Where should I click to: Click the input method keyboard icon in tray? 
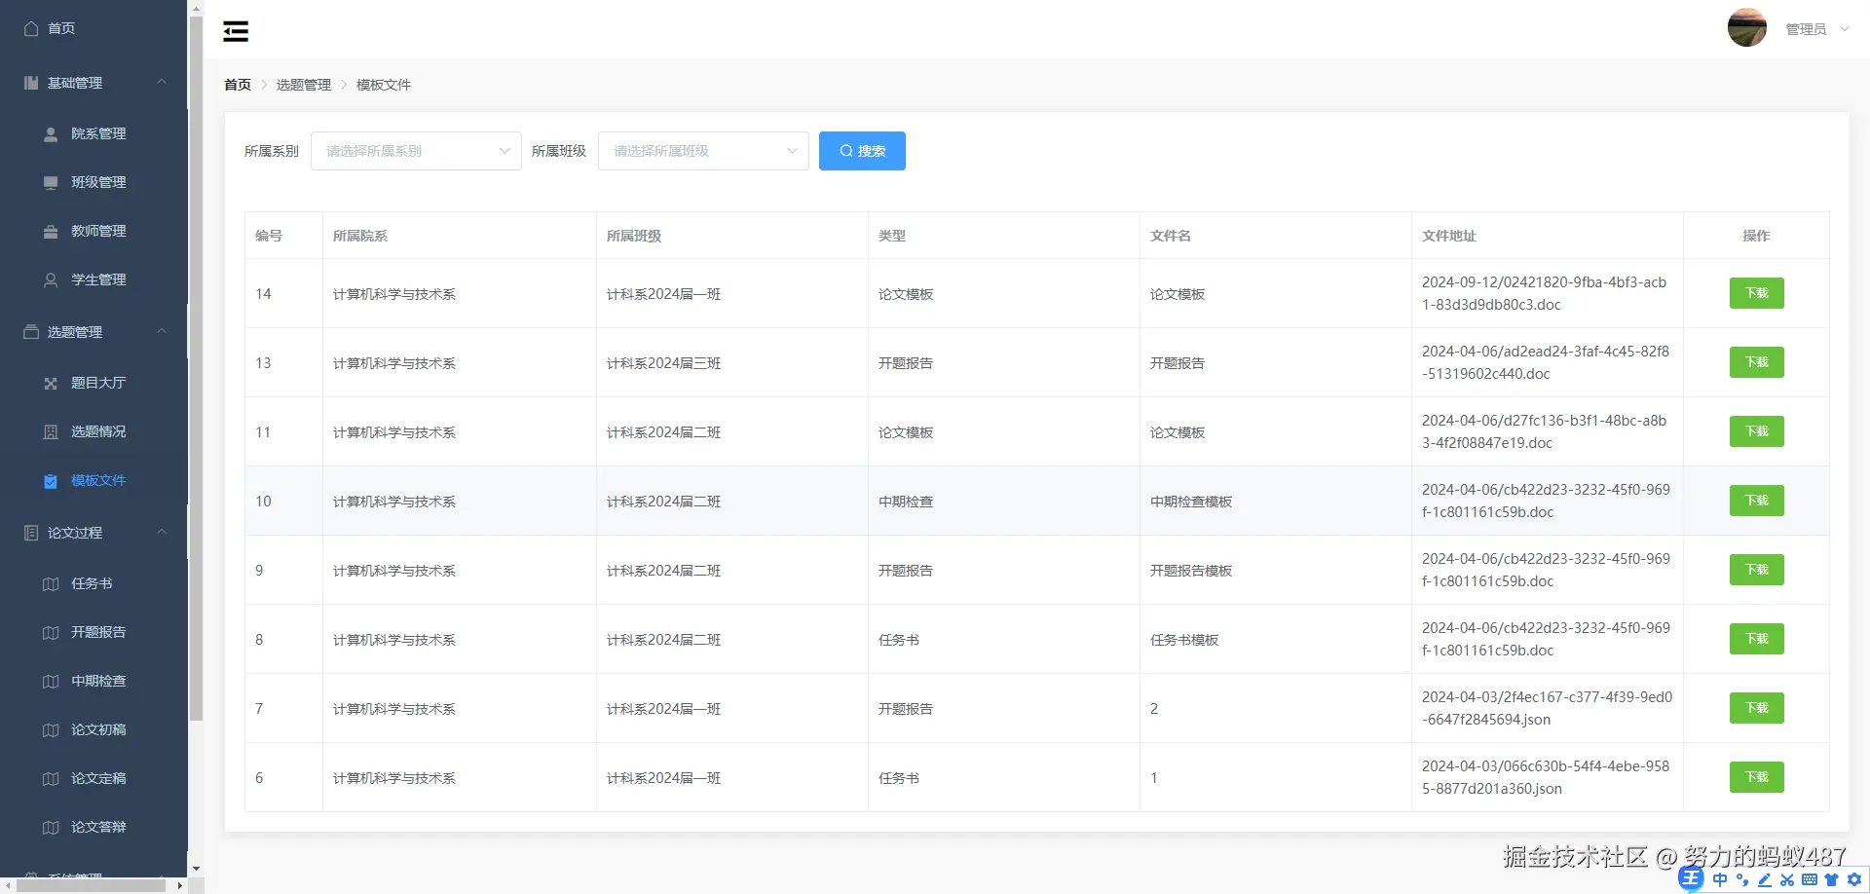(1810, 879)
